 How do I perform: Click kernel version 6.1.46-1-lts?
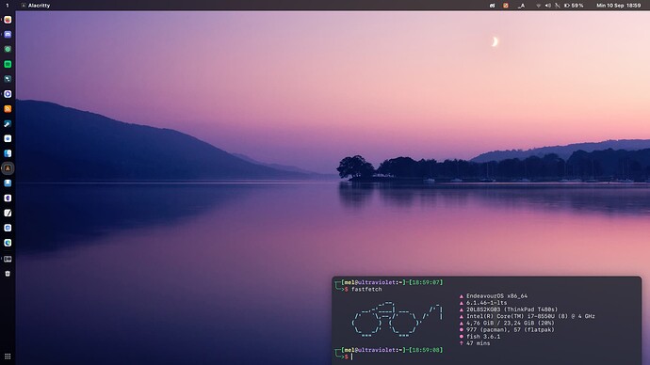[x=487, y=303]
